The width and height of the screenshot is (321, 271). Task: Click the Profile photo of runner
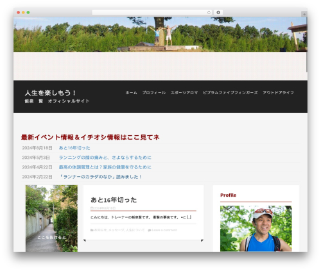[256, 229]
